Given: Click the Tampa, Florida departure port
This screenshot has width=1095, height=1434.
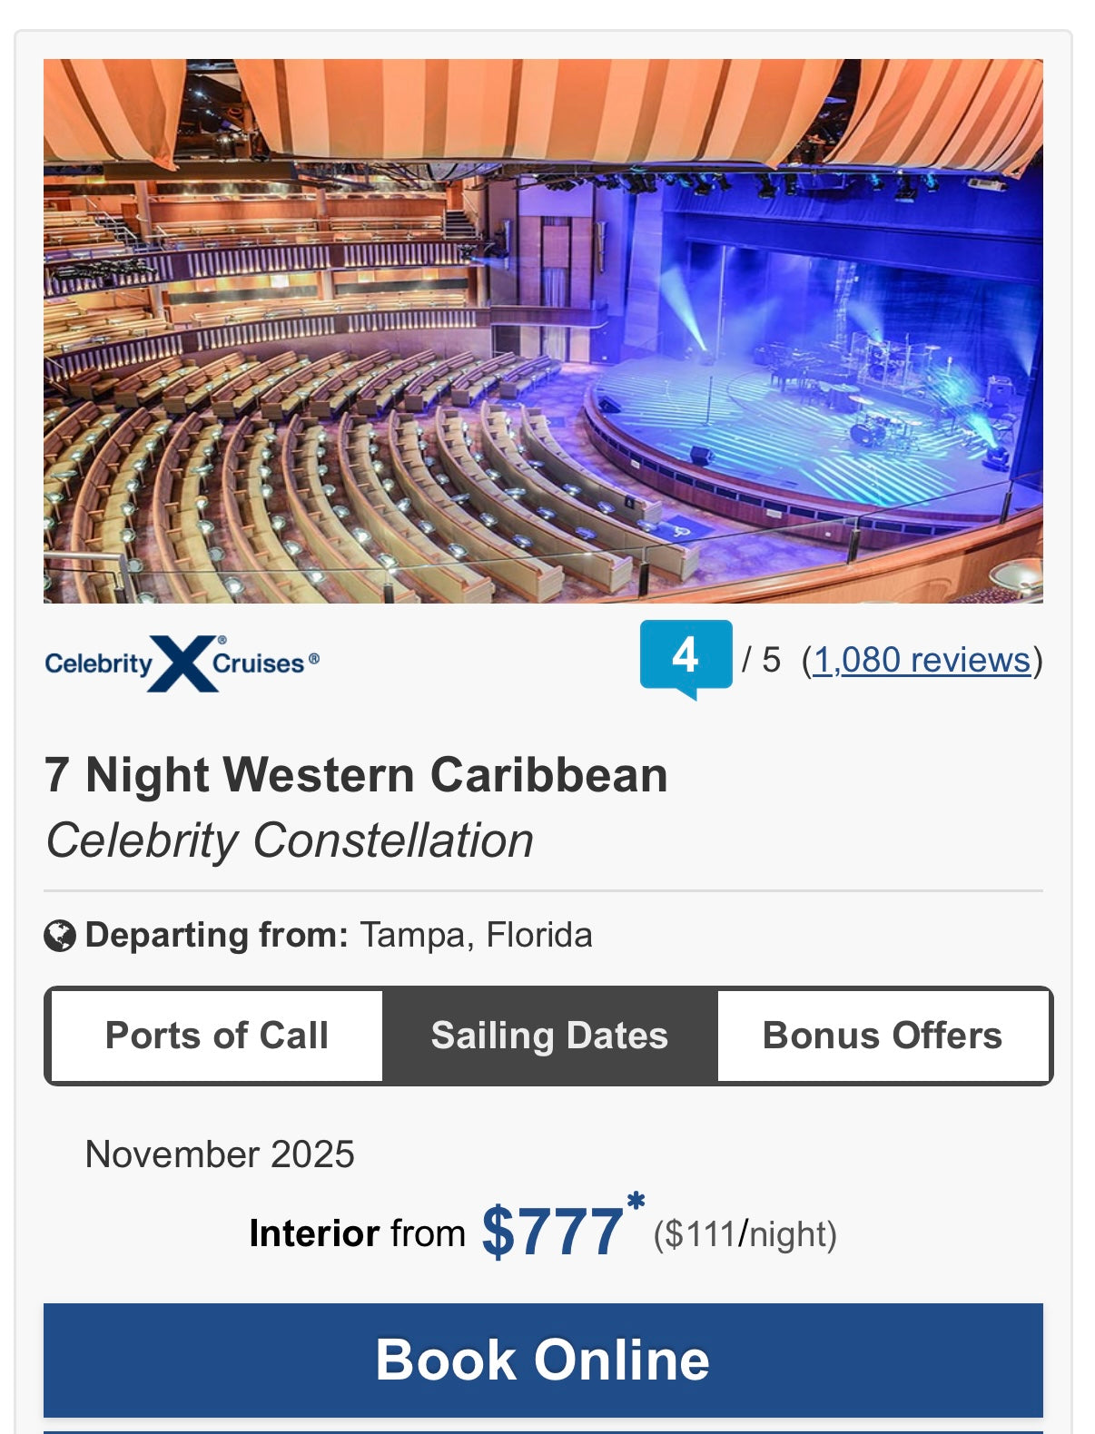Looking at the screenshot, I should click(x=476, y=935).
